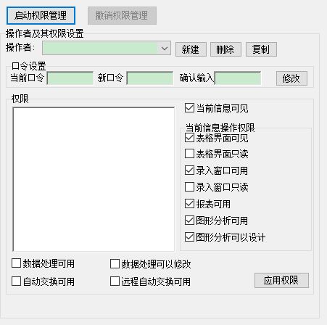The image size is (327, 325).
Task: Click the 删除 operator button
Action: click(225, 49)
